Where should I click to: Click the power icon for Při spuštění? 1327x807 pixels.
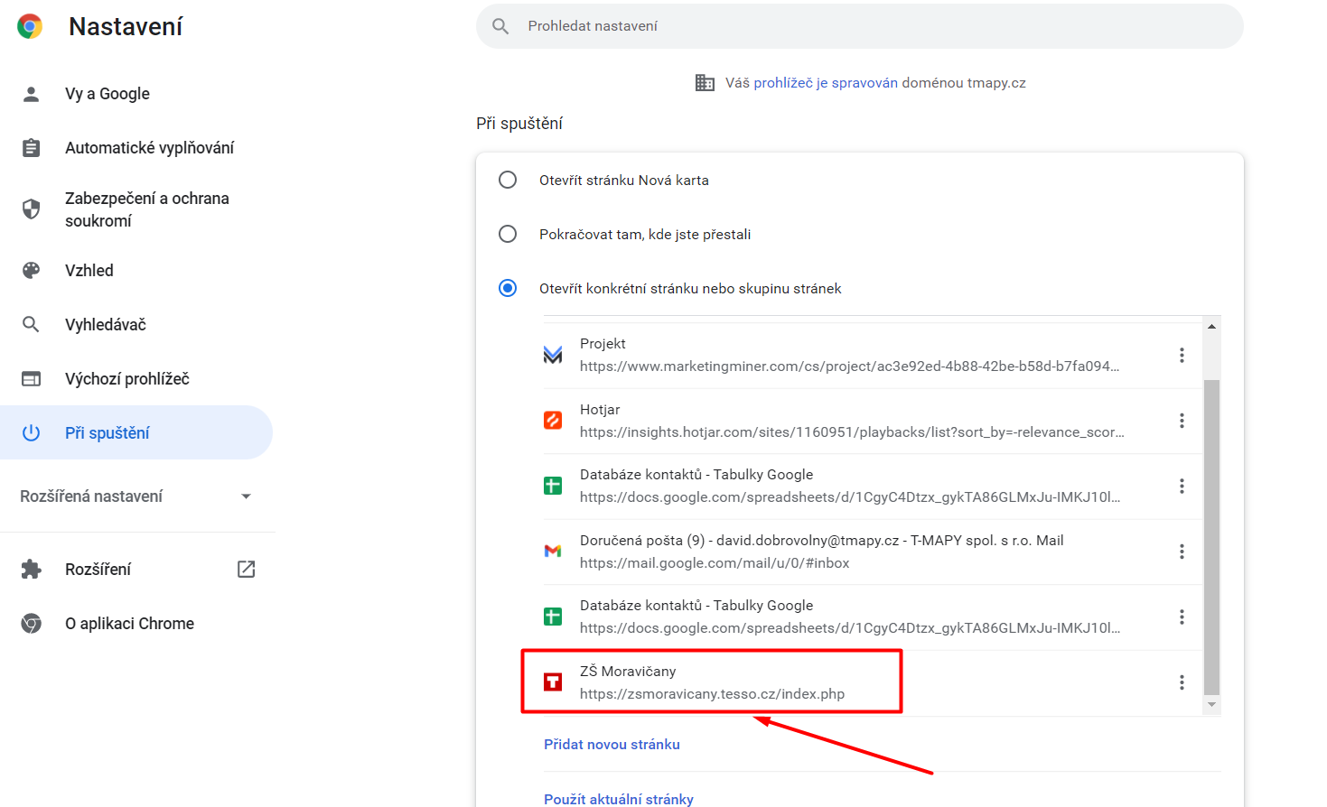tap(31, 432)
